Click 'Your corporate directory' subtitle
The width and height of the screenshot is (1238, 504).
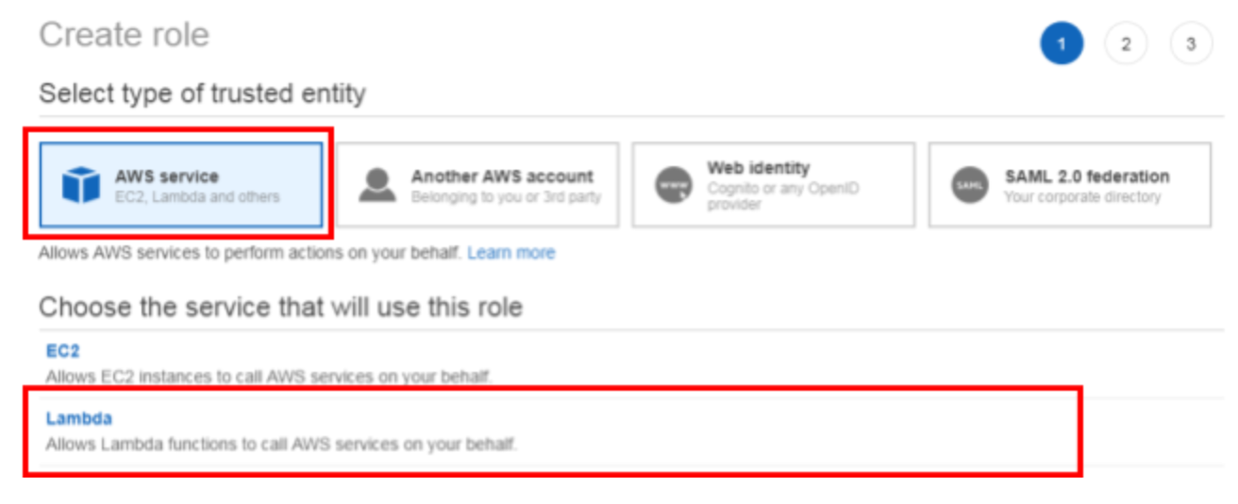(1081, 197)
